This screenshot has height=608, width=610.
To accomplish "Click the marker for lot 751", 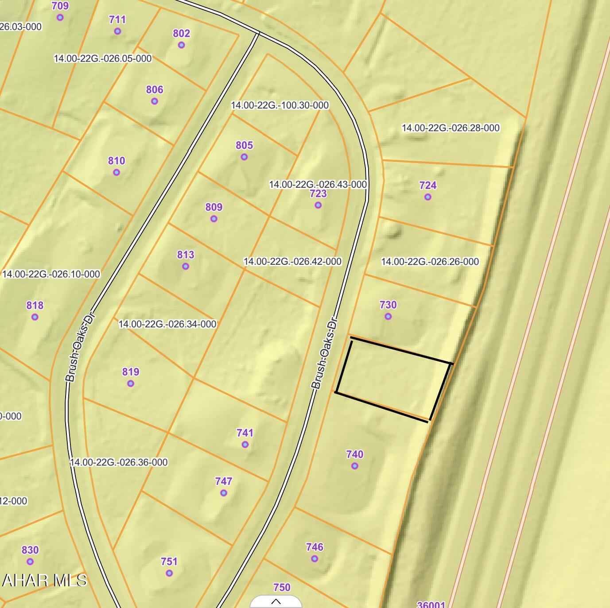I will pos(169,574).
